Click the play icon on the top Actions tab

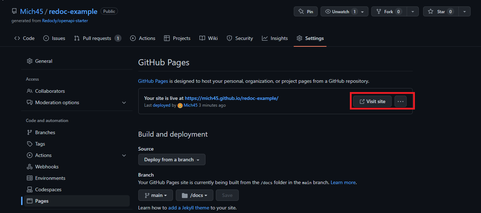click(133, 38)
